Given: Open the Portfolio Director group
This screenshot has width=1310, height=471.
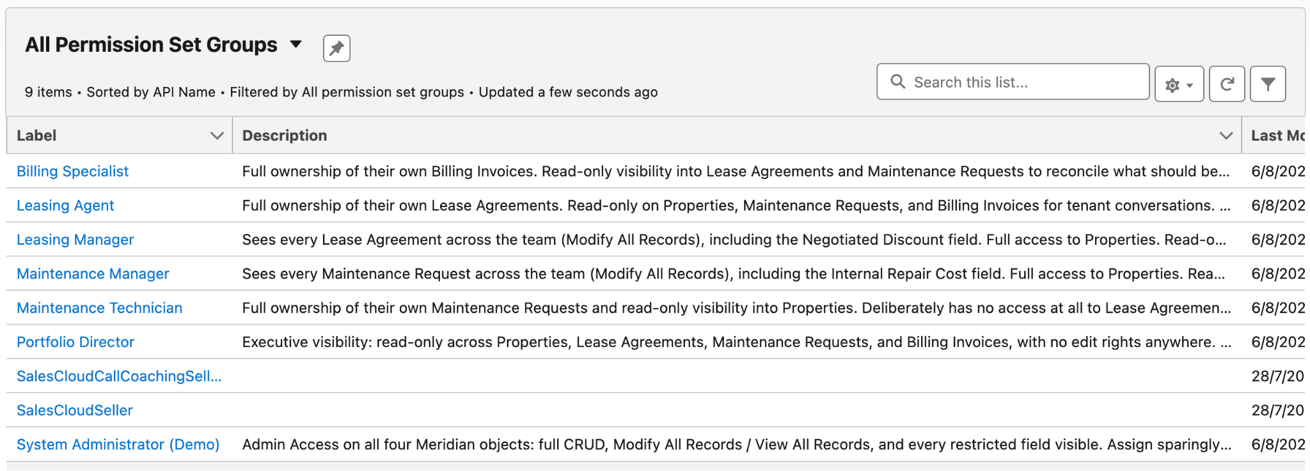Looking at the screenshot, I should click(x=75, y=343).
